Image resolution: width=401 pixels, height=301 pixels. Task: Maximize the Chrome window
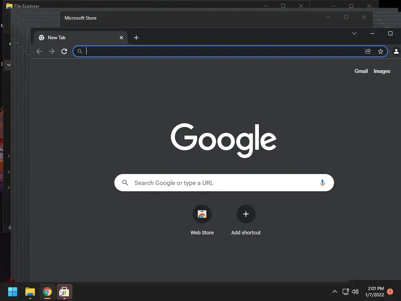coord(390,33)
